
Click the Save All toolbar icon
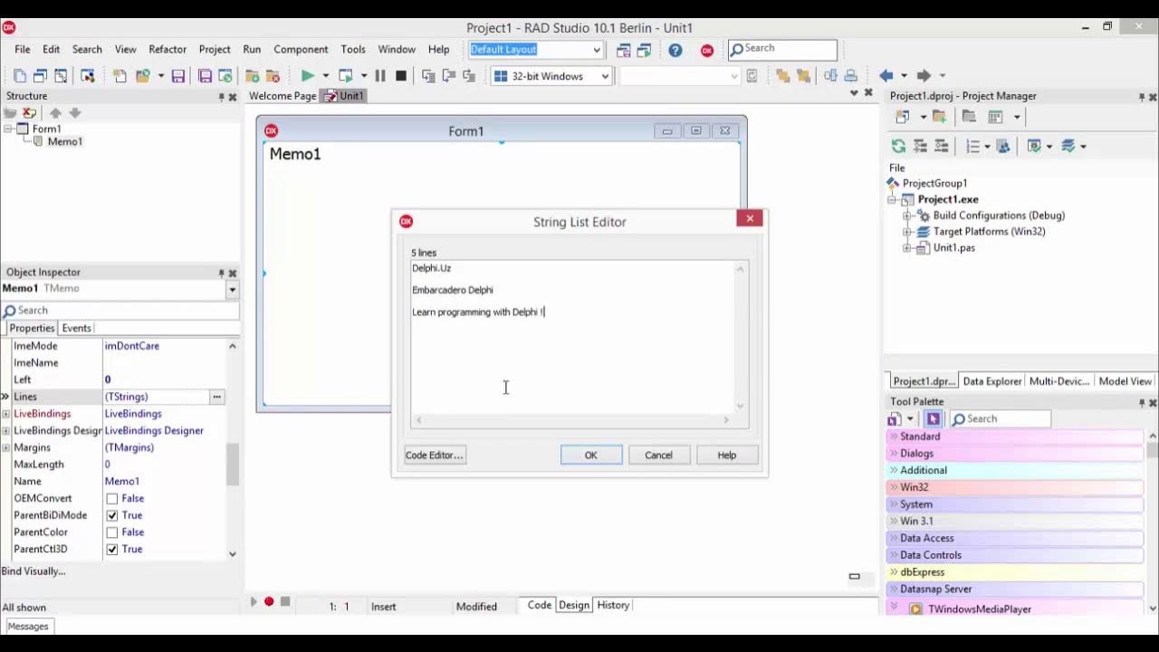(x=206, y=76)
